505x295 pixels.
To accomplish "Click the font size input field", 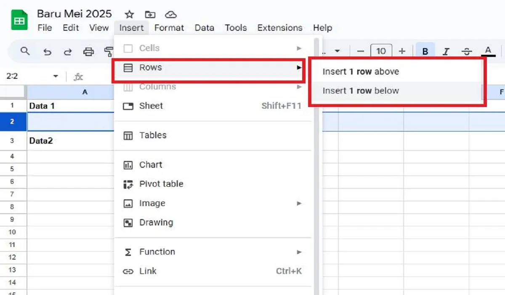I will point(381,51).
